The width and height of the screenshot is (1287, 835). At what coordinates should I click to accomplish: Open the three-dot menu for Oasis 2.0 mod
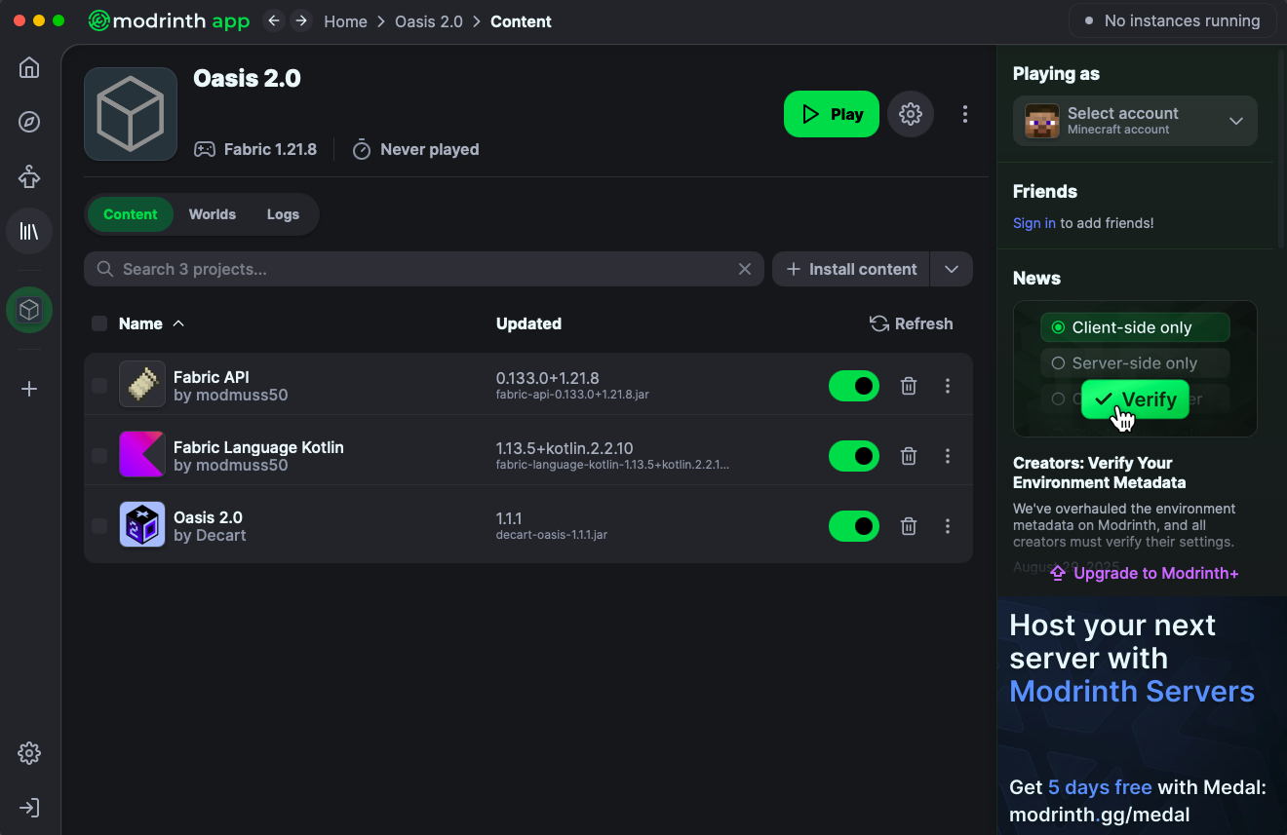pos(948,526)
